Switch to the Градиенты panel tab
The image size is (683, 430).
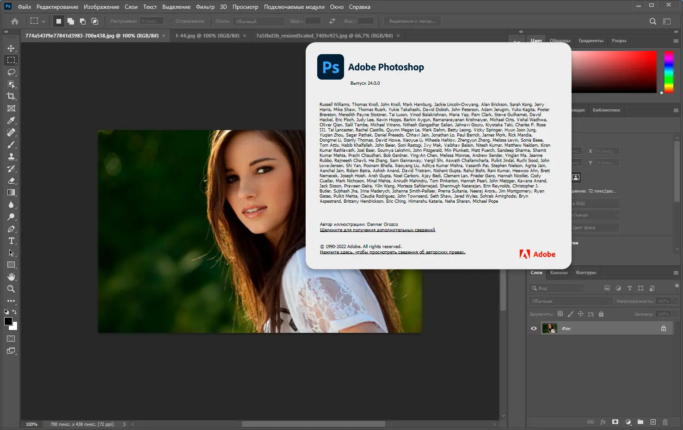[591, 41]
